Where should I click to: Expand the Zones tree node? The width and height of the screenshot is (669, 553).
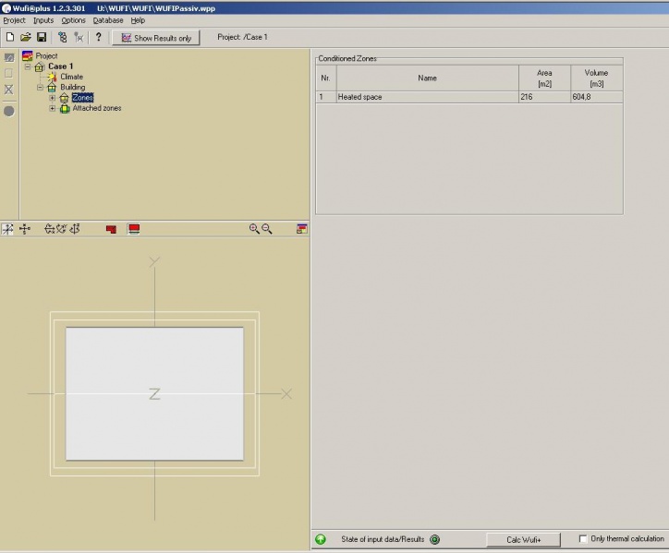[x=53, y=98]
